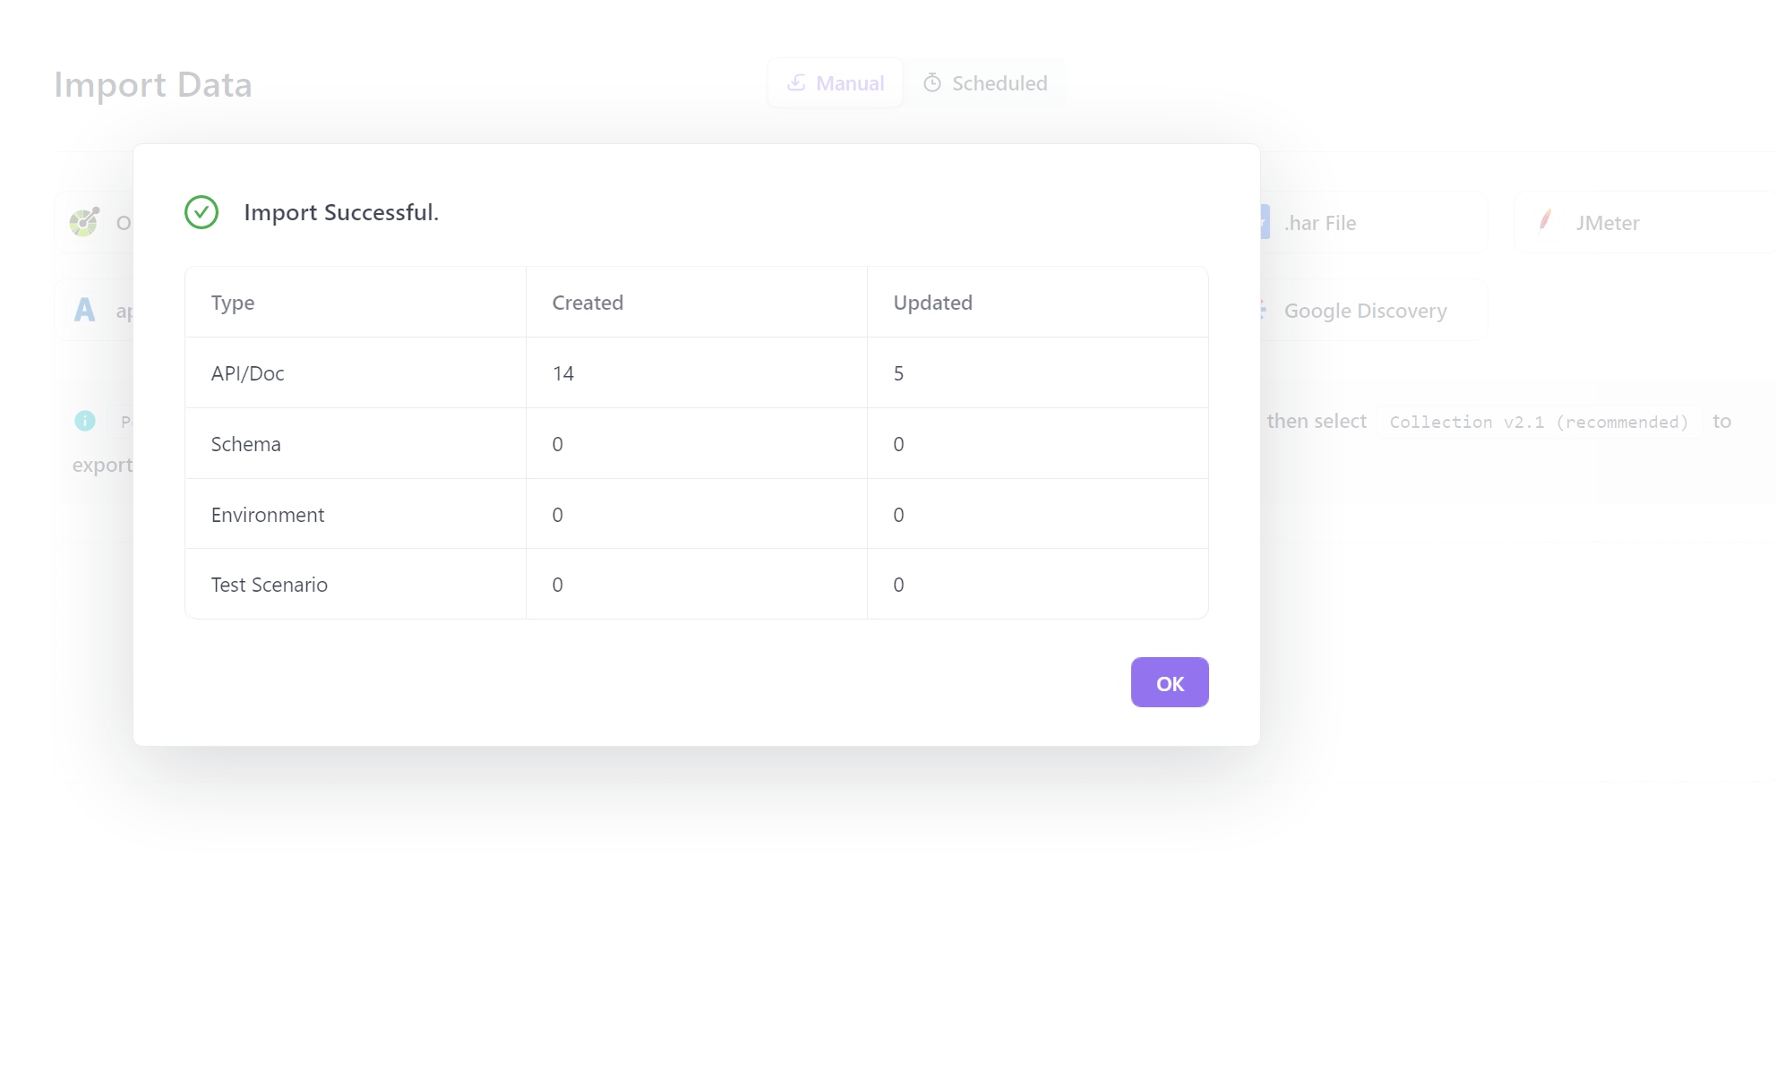
Task: Click the Import Data heading
Action: click(153, 85)
